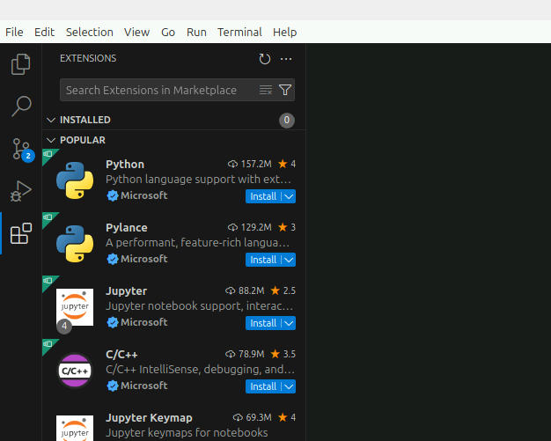The height and width of the screenshot is (441, 551).
Task: Install the Python extension
Action: click(x=262, y=196)
